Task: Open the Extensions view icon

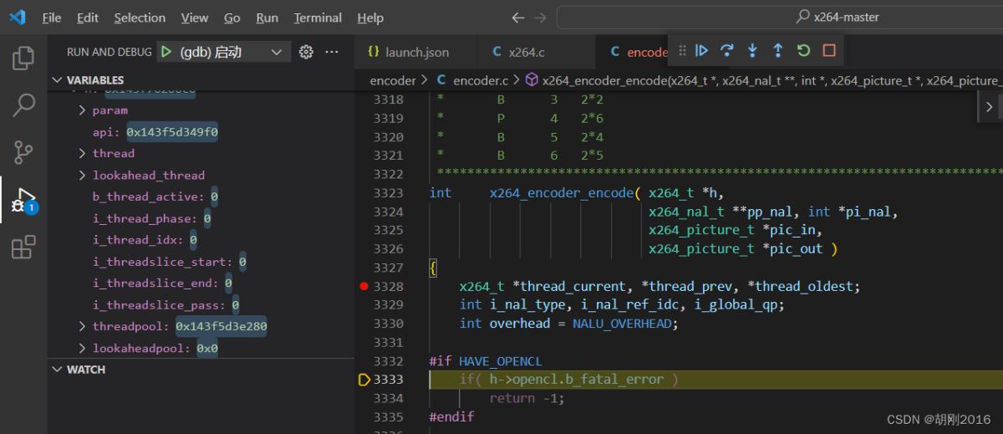Action: click(23, 248)
